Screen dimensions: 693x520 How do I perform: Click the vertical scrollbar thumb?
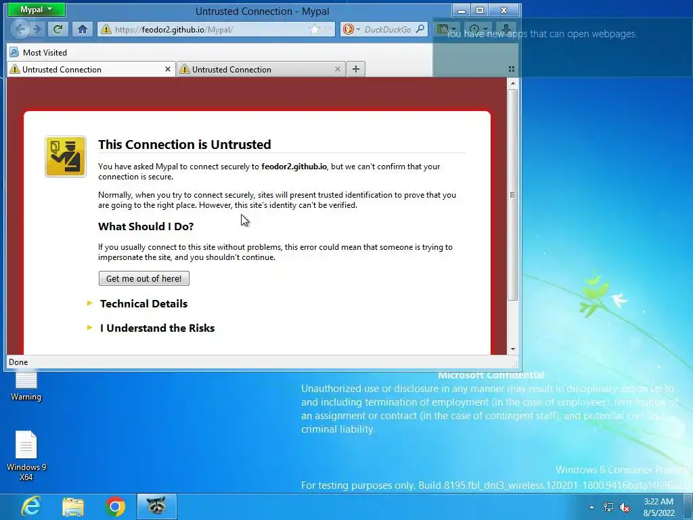coord(513,195)
